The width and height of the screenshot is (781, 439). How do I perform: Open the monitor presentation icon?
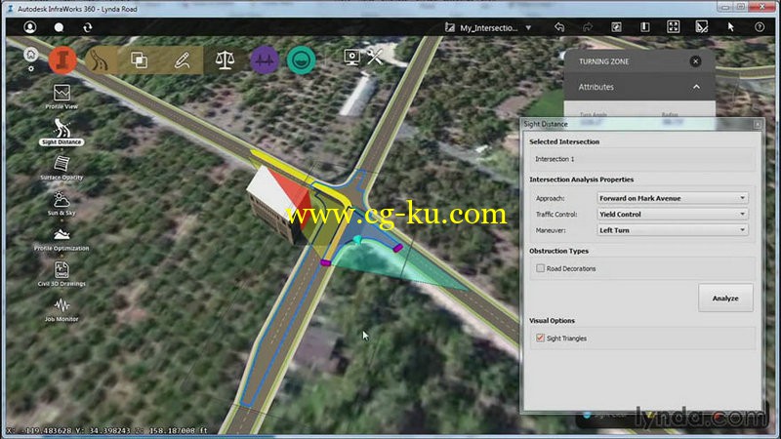[351, 58]
